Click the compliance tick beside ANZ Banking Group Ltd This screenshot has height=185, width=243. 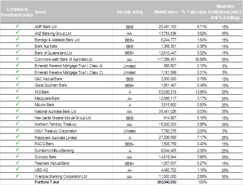[17, 32]
